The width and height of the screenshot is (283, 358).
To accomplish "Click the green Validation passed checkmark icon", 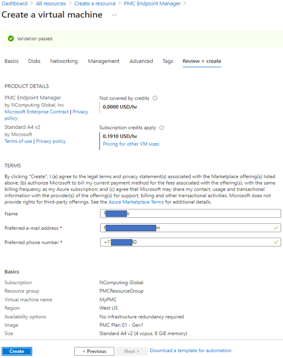I will pos(11,39).
